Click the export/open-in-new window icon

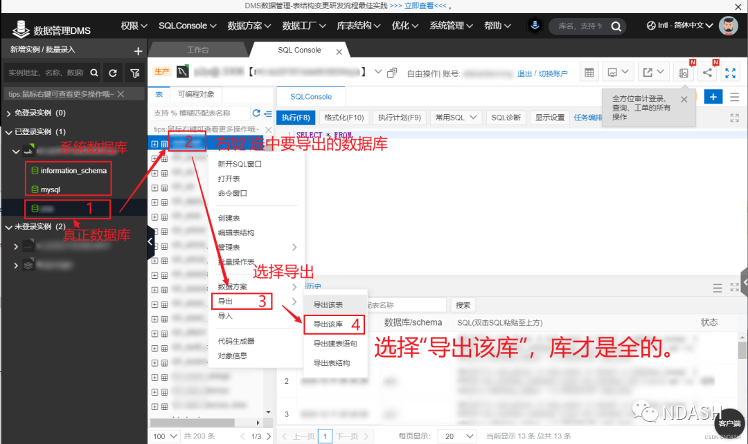(x=649, y=71)
